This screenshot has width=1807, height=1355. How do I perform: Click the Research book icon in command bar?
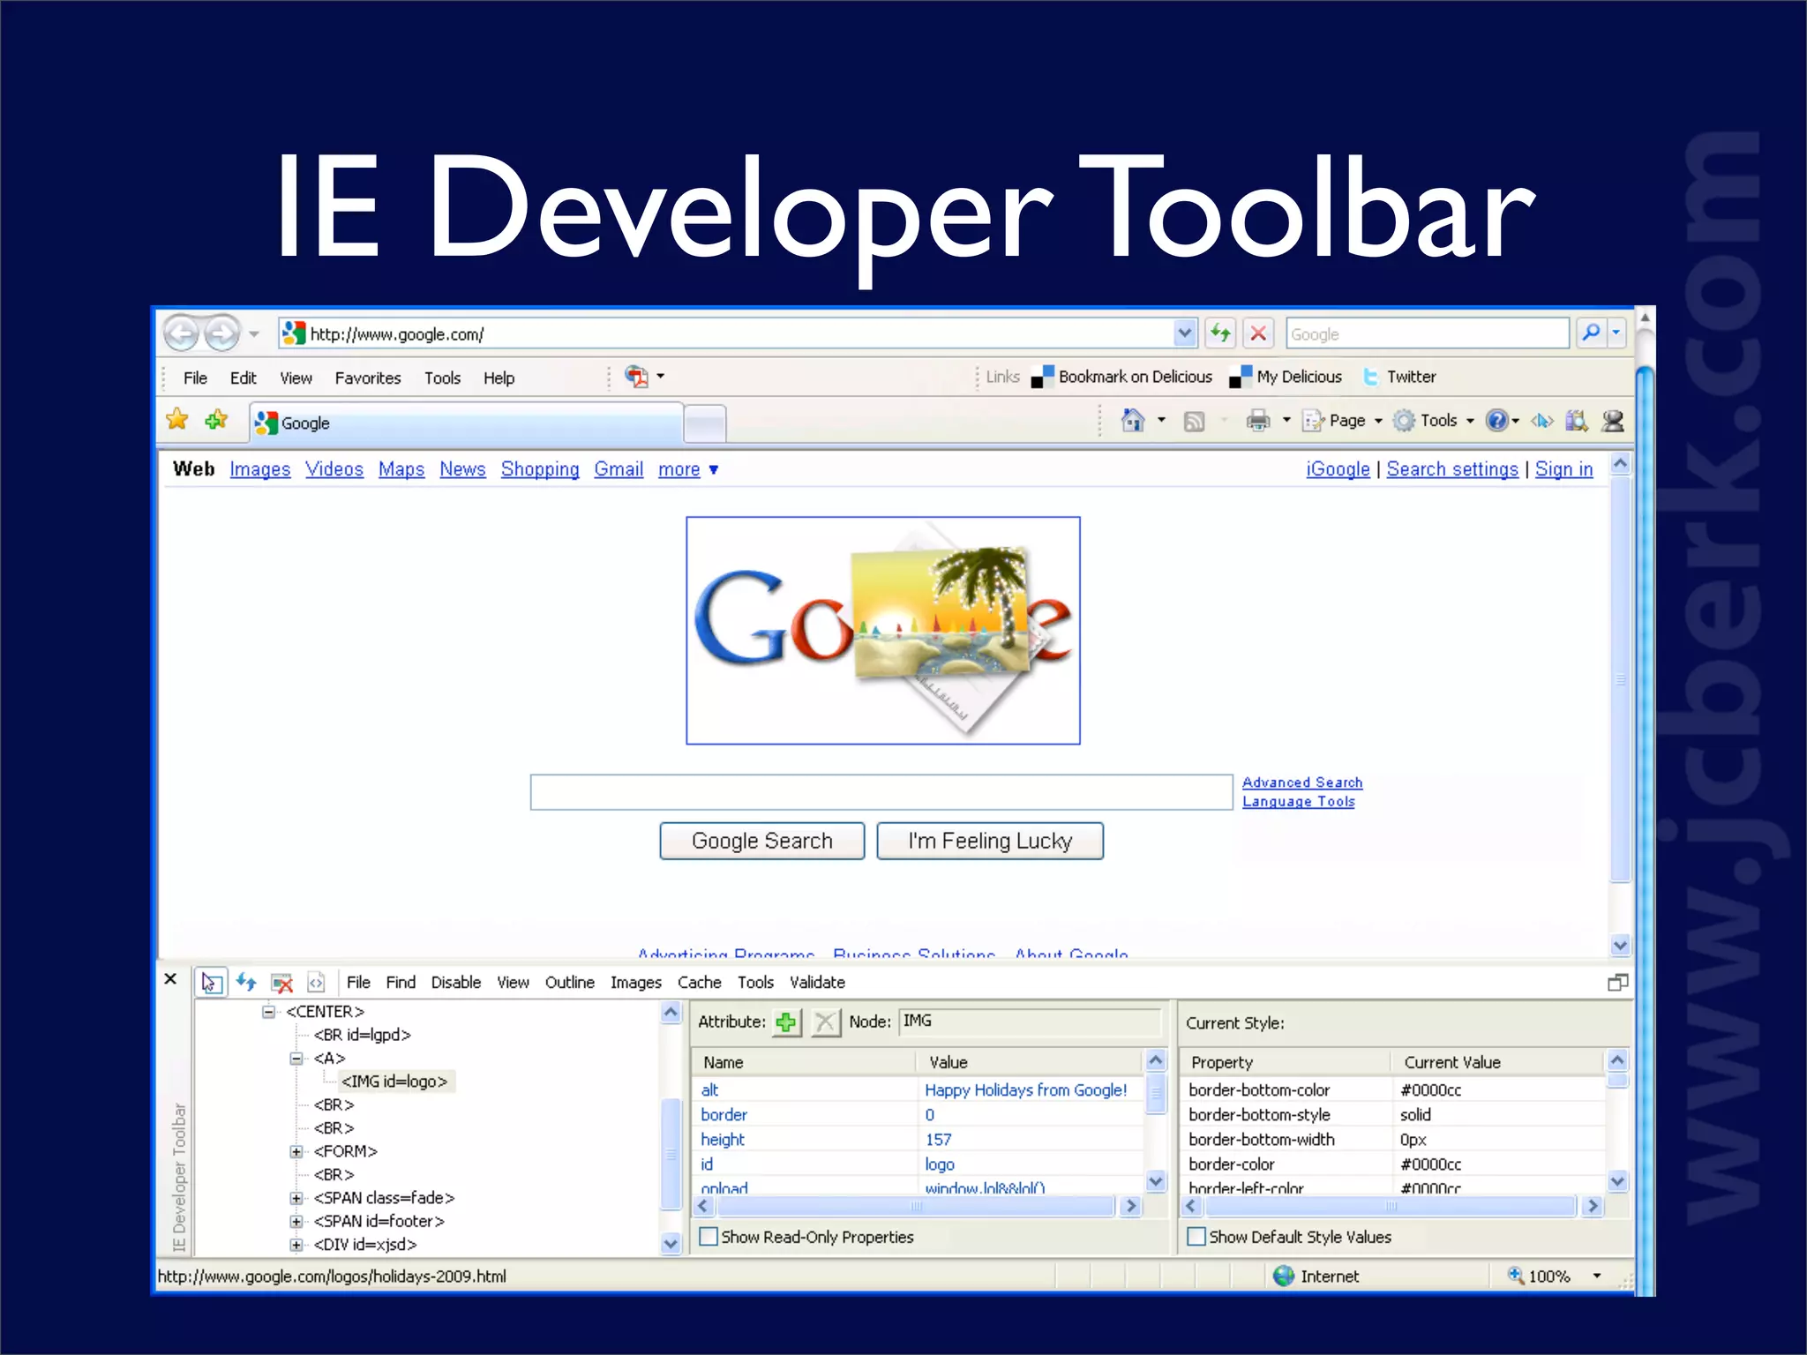pyautogui.click(x=1577, y=421)
